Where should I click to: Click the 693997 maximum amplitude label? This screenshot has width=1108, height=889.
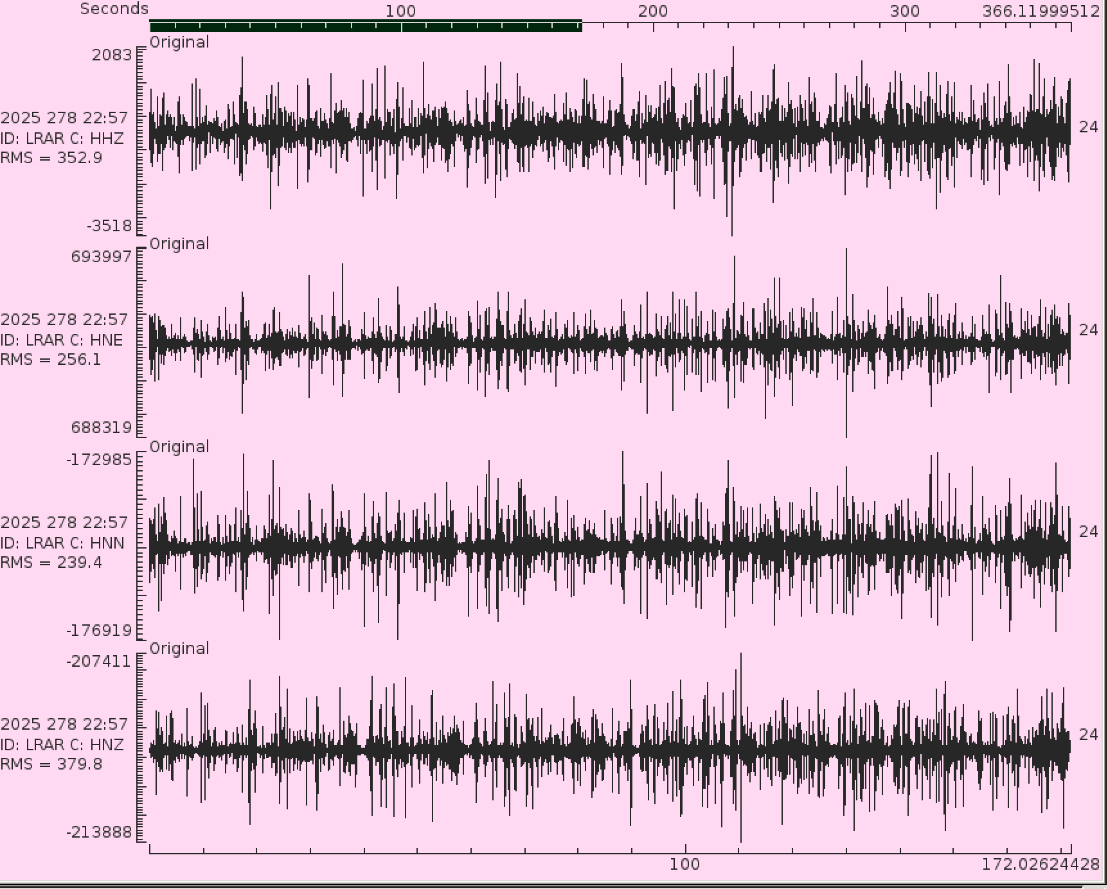pyautogui.click(x=102, y=256)
